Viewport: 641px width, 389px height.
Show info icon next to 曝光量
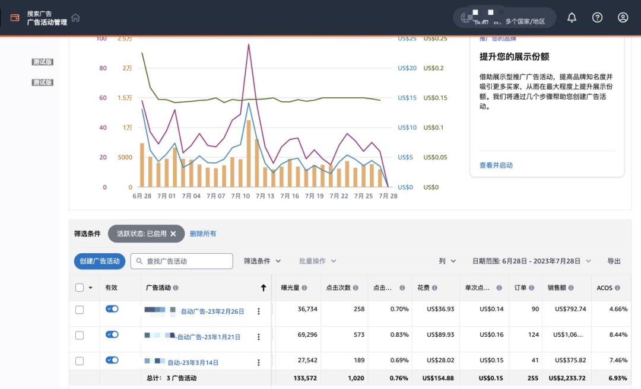304,288
